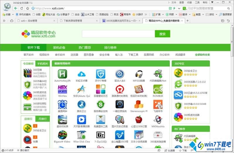The image size is (234, 153).
Task: Open the 360安全卫士 icon in 360专区
Action: (x=178, y=72)
